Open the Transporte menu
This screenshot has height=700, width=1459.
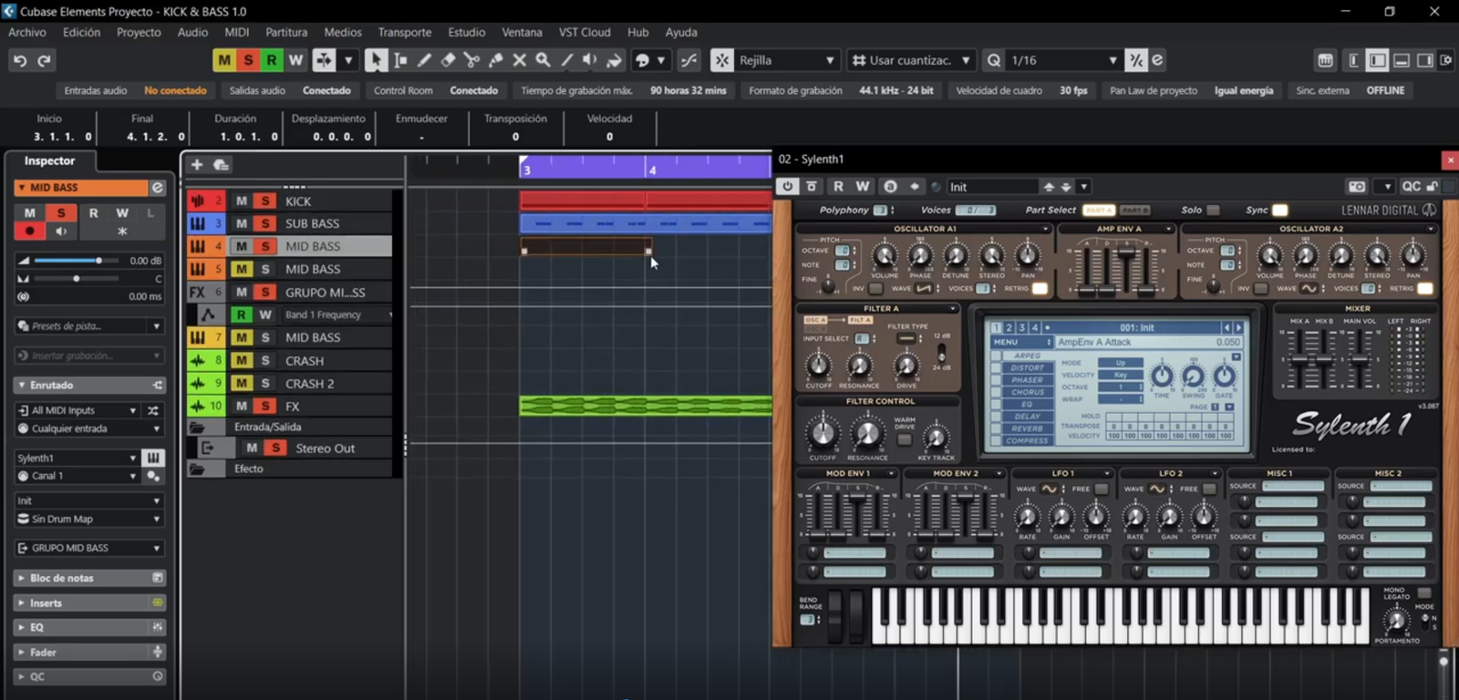point(404,32)
